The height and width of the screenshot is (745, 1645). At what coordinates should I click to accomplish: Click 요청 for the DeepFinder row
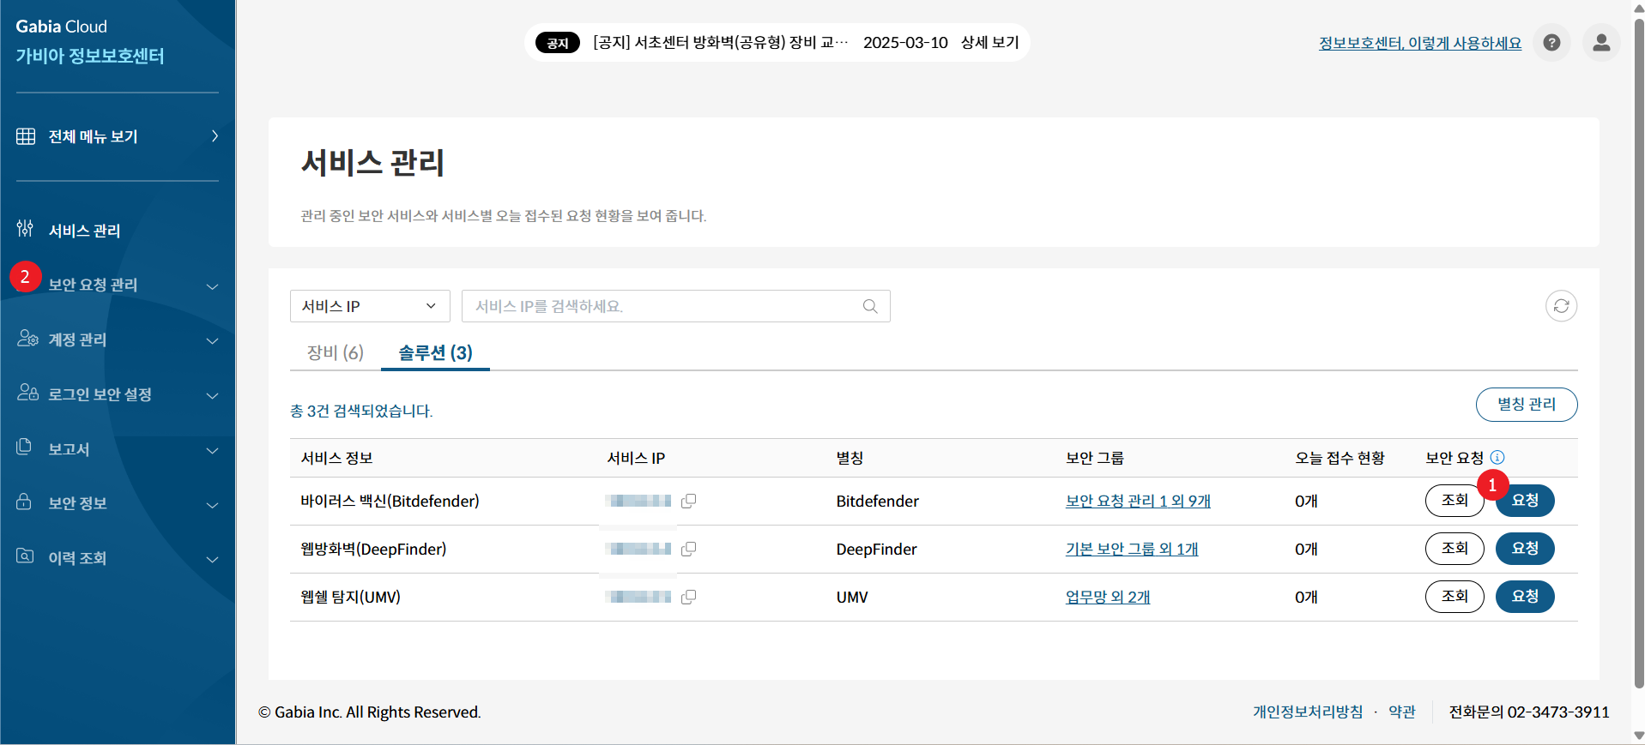coord(1525,549)
